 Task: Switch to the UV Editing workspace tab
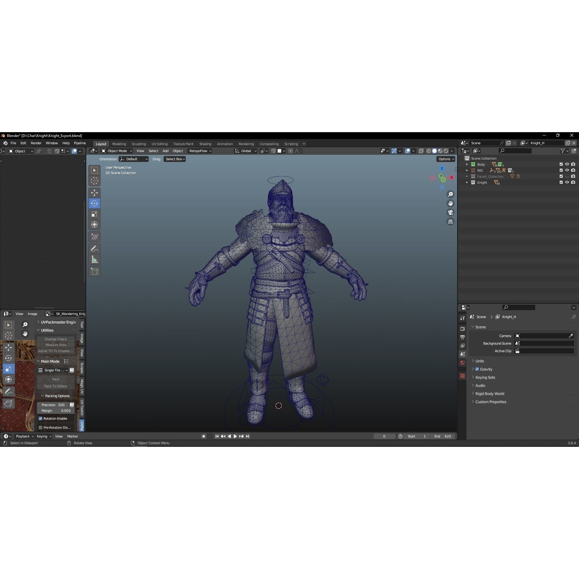159,144
